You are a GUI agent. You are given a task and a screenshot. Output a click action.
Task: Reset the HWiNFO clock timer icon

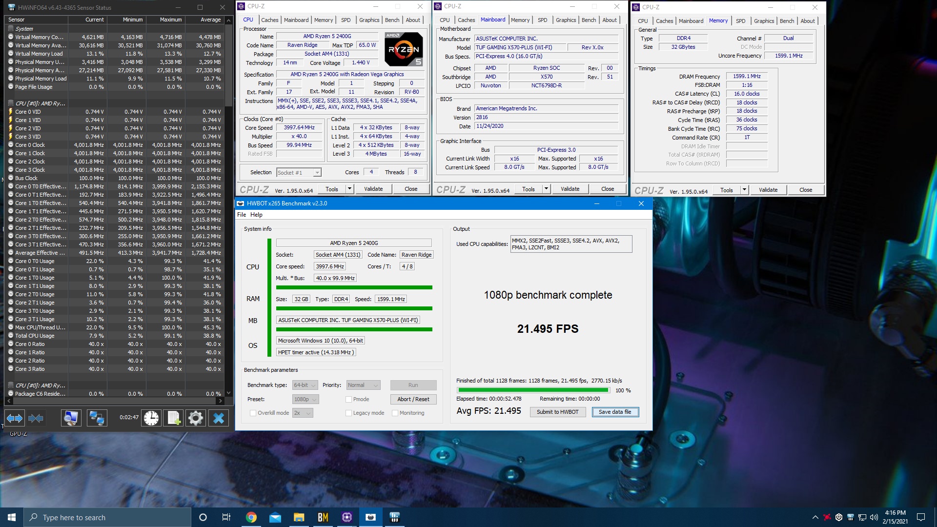click(151, 418)
